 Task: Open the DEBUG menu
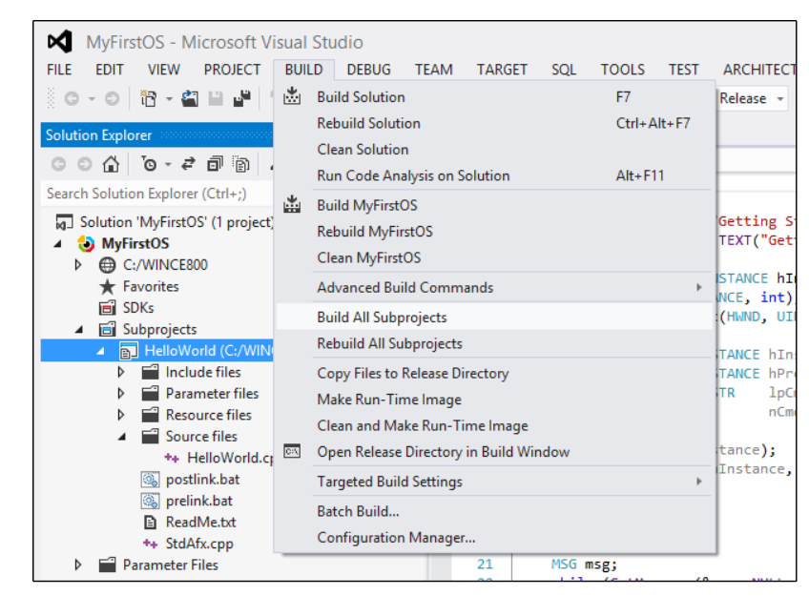[369, 70]
